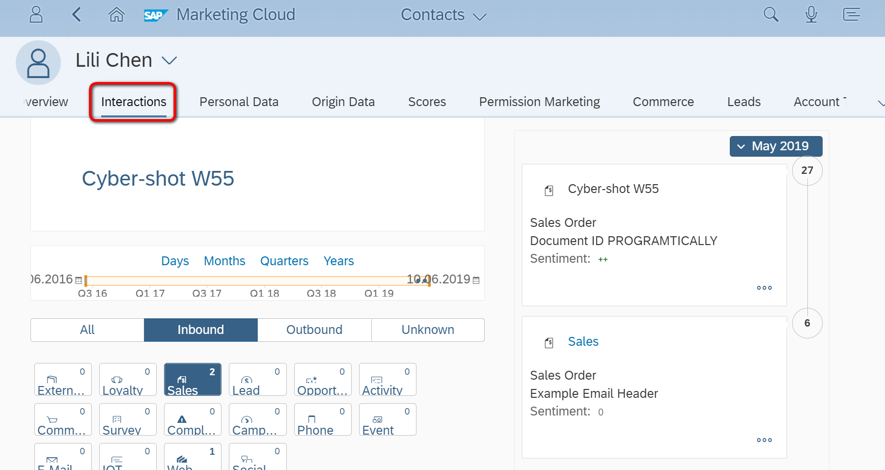Toggle the Phone interaction filter tile

[x=323, y=419]
